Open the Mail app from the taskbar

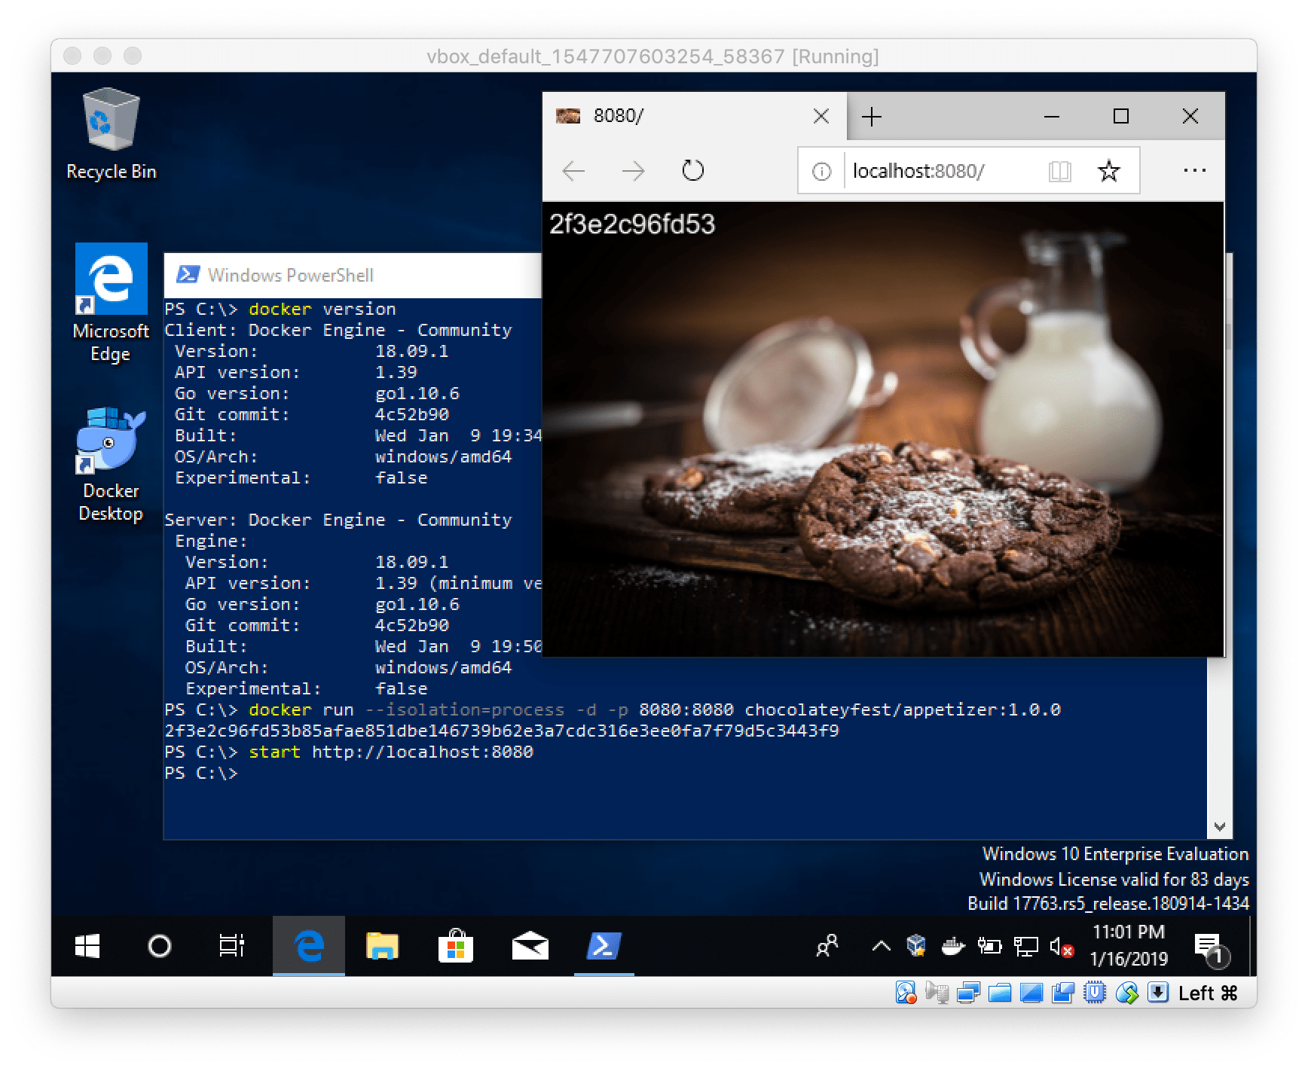click(x=531, y=947)
